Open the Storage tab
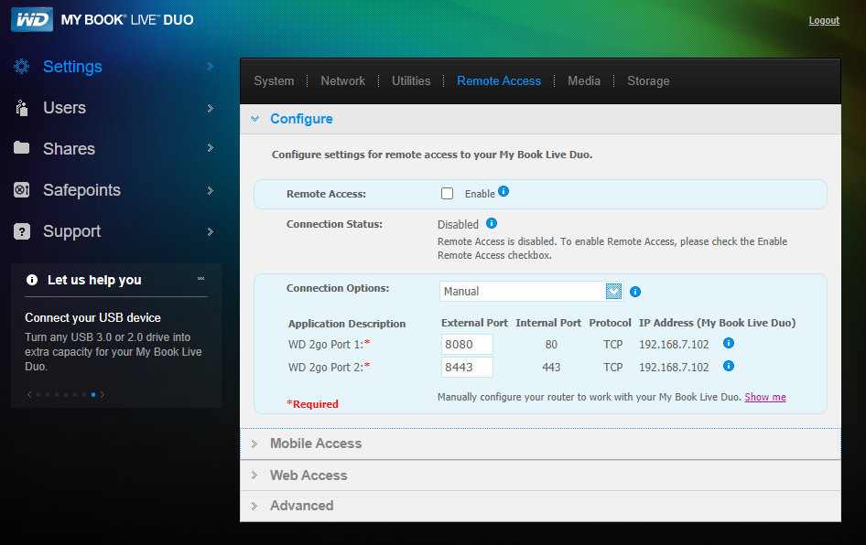This screenshot has height=545, width=866. point(648,81)
